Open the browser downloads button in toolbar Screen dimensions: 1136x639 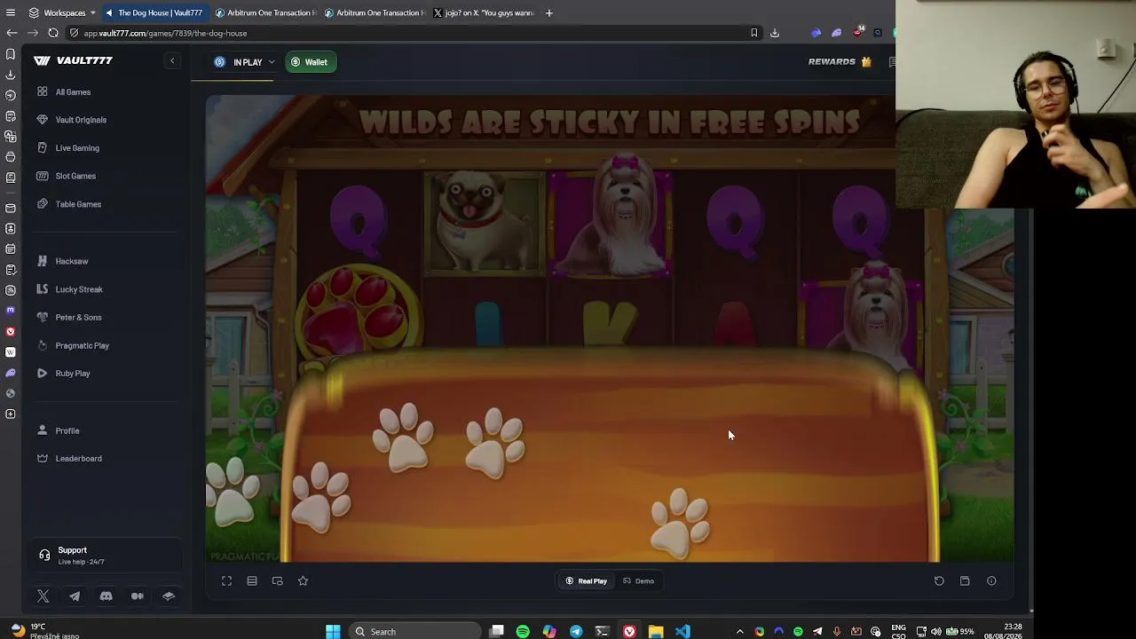[775, 33]
